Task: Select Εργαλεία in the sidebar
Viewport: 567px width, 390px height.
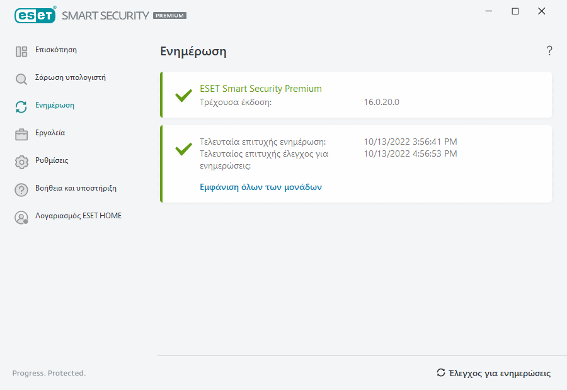Action: point(50,133)
